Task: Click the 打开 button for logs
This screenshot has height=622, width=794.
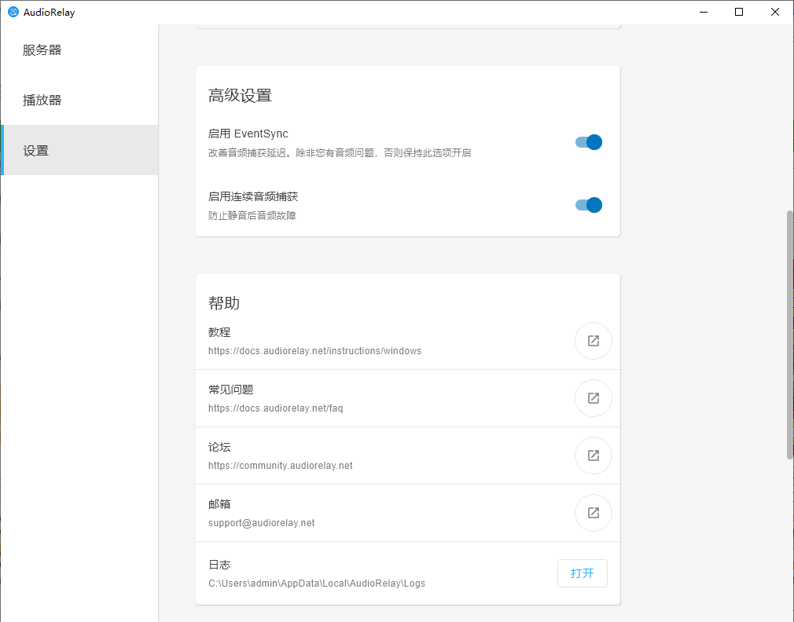Action: tap(582, 573)
